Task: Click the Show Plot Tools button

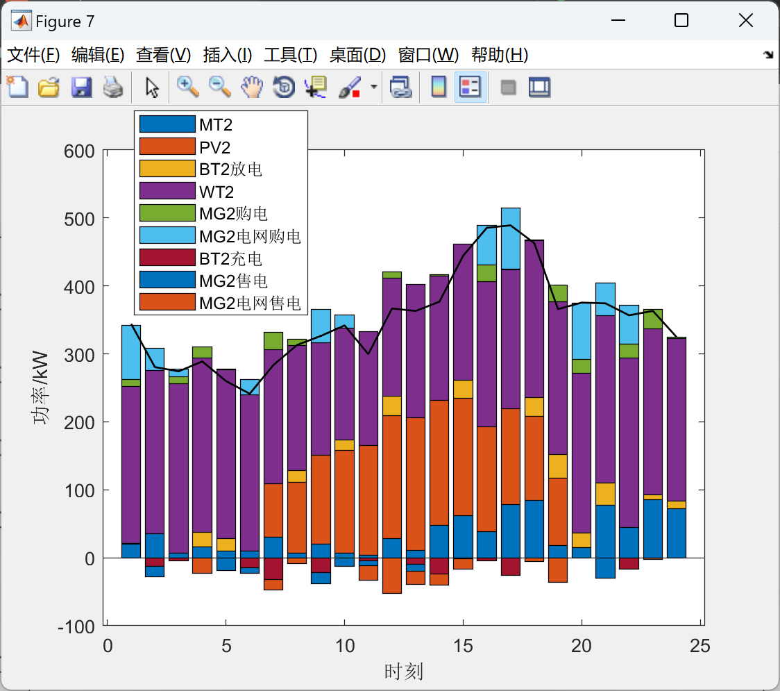Action: pos(540,87)
